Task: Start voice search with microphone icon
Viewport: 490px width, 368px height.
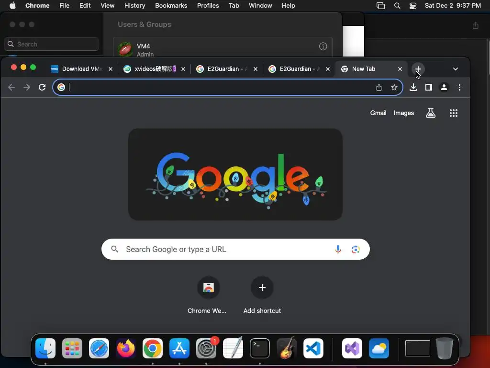Action: (x=338, y=249)
